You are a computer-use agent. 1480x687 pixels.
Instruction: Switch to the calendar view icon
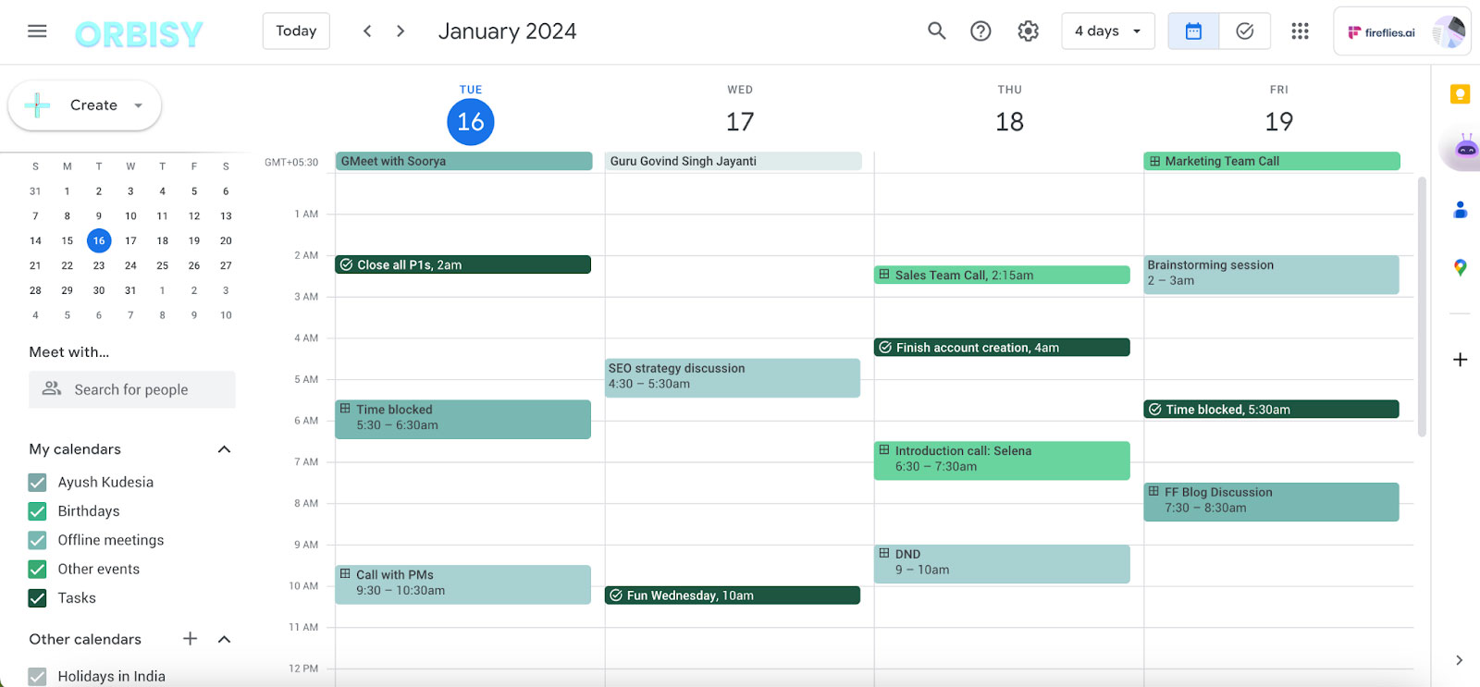click(x=1193, y=31)
